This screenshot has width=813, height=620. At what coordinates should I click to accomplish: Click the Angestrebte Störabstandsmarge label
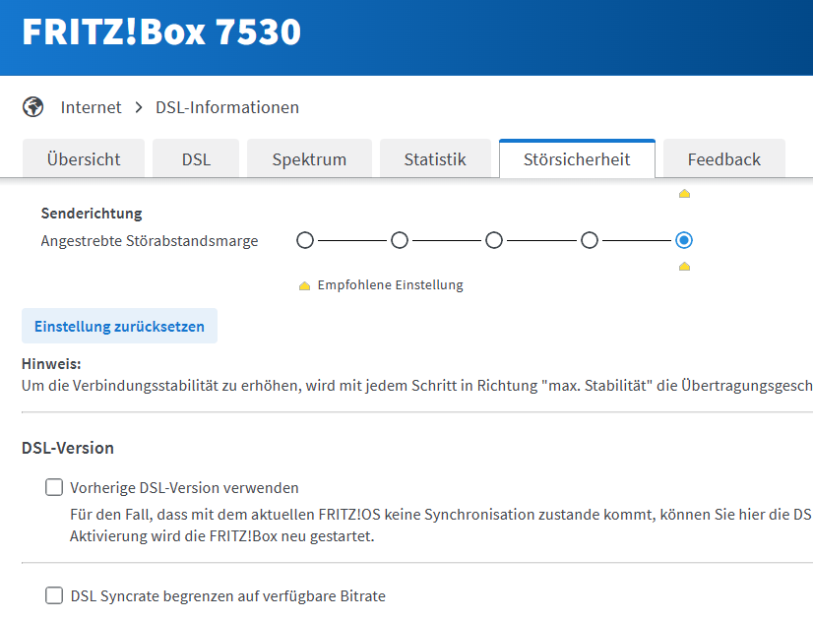pos(150,241)
